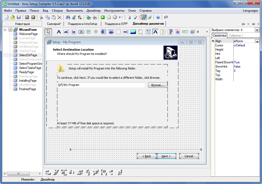This screenshot has width=262, height=184.
Task: Click the green Run button in toolbar
Action: (103, 17)
